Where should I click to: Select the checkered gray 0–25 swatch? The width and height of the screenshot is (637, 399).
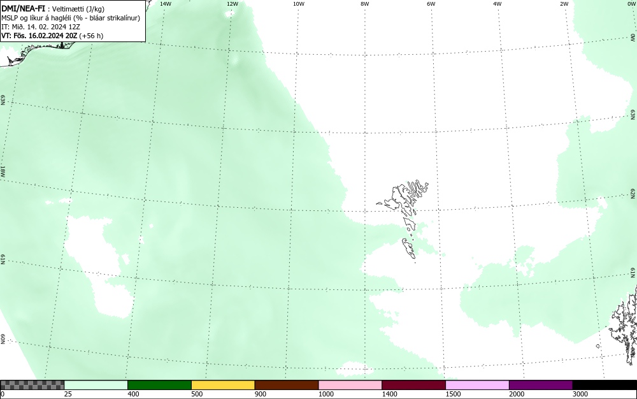tap(32, 385)
